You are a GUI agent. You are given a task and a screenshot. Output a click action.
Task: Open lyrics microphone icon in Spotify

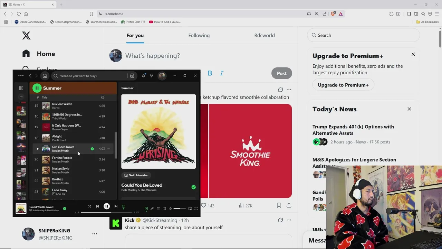pos(152,209)
